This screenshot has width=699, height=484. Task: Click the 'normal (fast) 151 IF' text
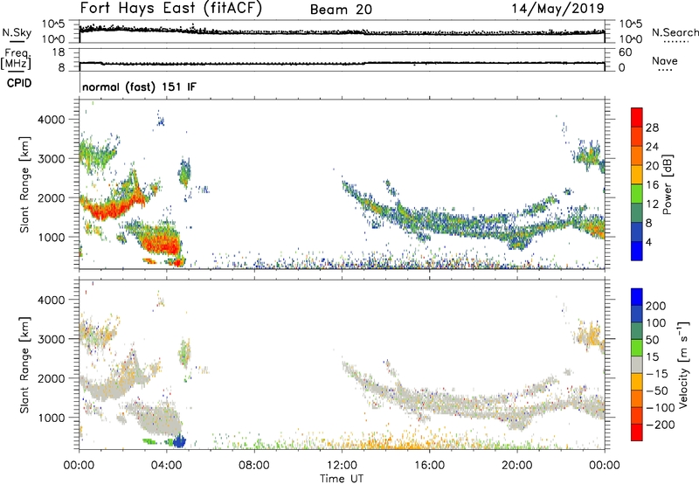[139, 86]
